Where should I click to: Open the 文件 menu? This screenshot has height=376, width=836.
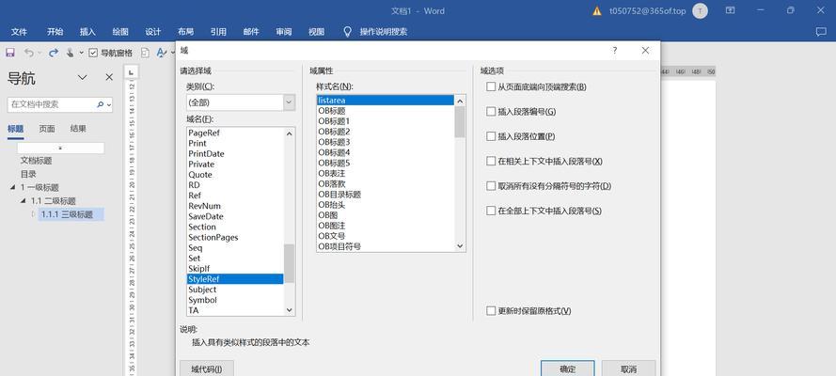pos(19,32)
